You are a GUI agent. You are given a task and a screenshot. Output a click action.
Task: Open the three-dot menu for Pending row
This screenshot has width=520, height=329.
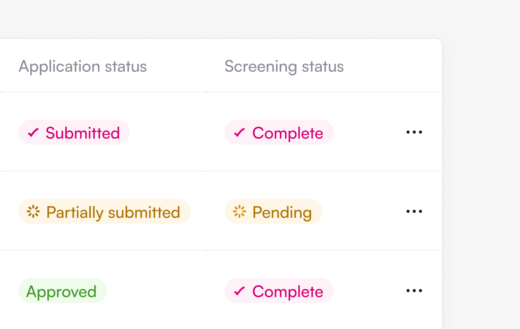(x=414, y=211)
